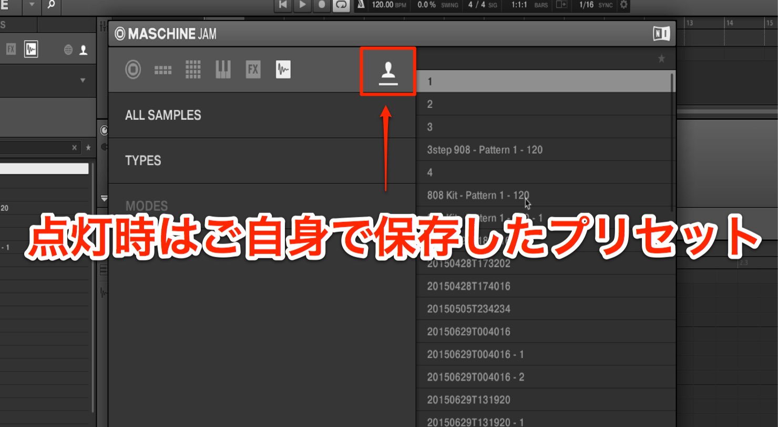Open the dropdown arrow beside the search icon
This screenshot has height=427, width=778.
pos(32,5)
